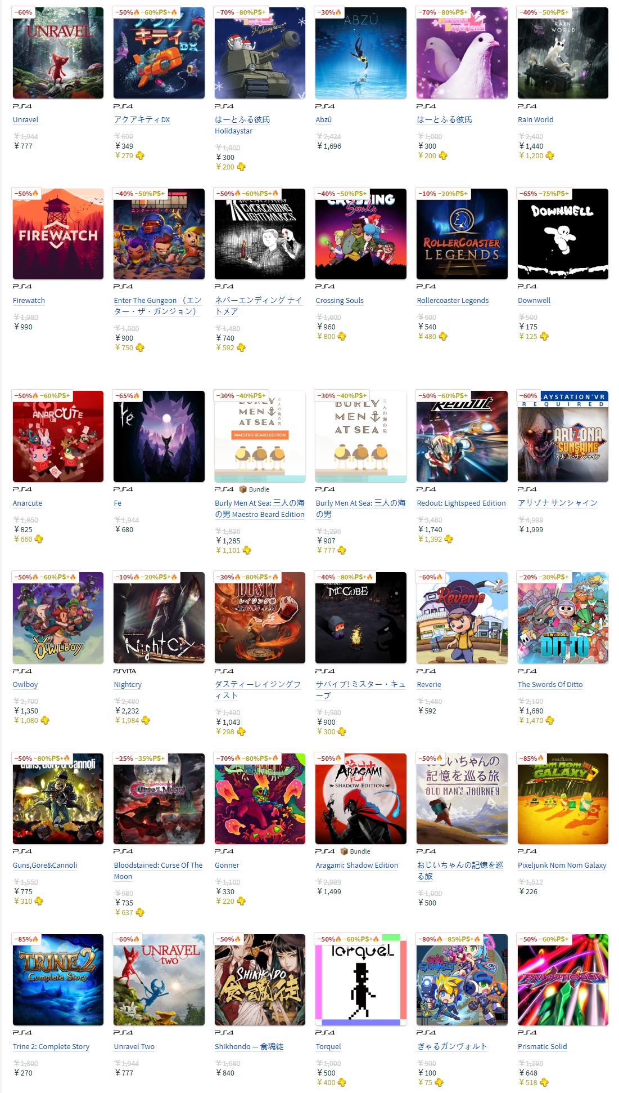Click the Reverie cover thumbnail
This screenshot has width=619, height=1093.
point(462,618)
